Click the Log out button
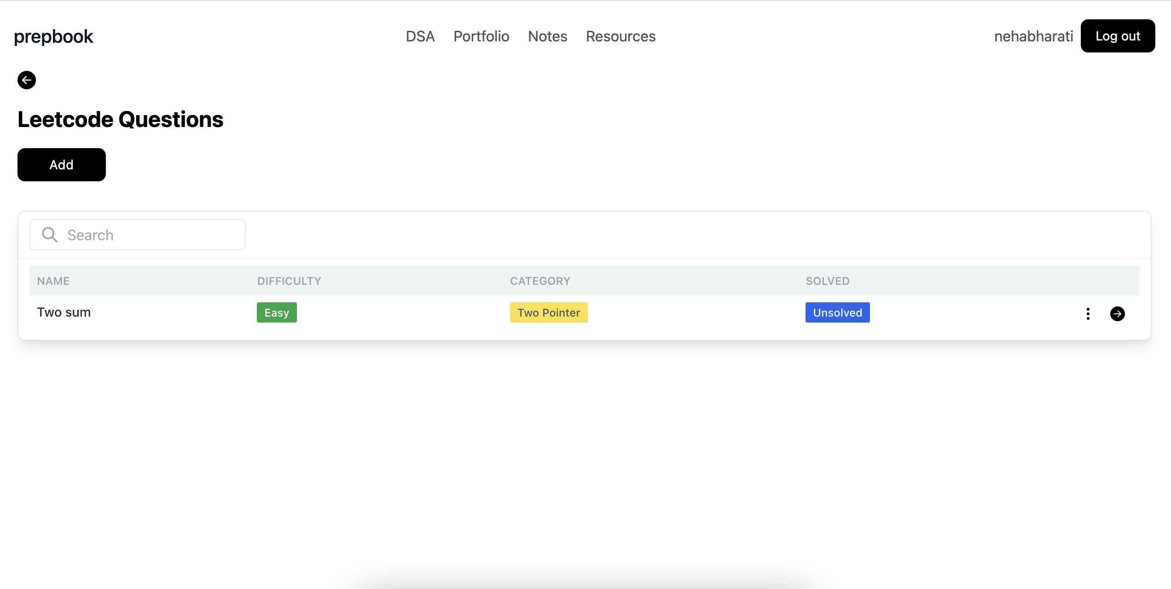The image size is (1171, 589). coord(1118,36)
